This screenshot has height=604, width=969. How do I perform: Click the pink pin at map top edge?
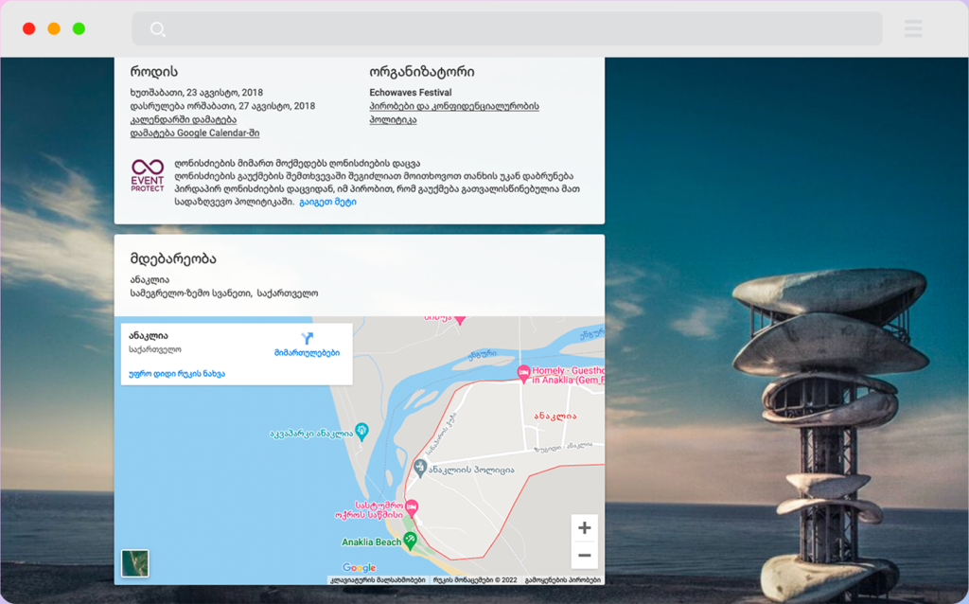pos(460,320)
